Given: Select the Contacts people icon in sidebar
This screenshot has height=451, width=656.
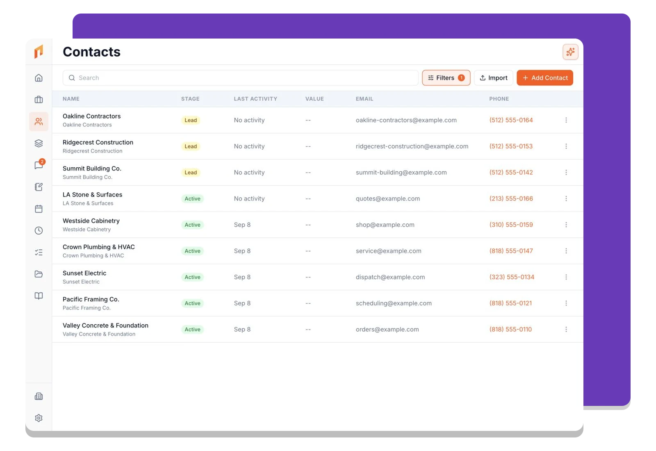Looking at the screenshot, I should tap(39, 121).
